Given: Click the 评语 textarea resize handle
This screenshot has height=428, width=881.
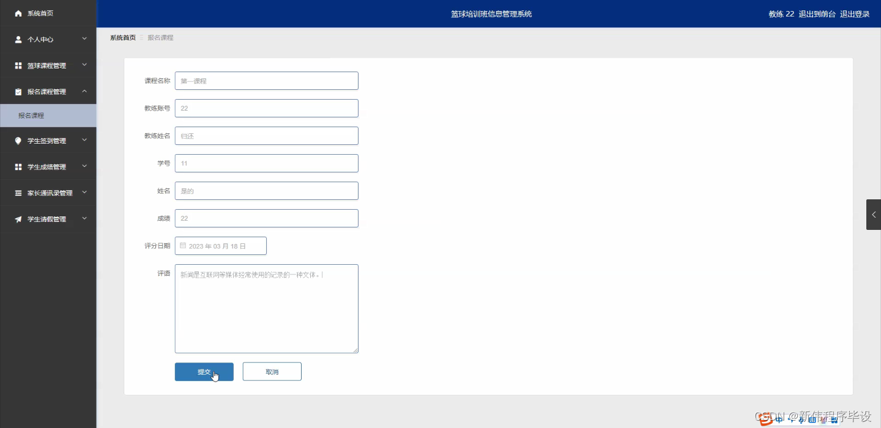Looking at the screenshot, I should click(355, 350).
